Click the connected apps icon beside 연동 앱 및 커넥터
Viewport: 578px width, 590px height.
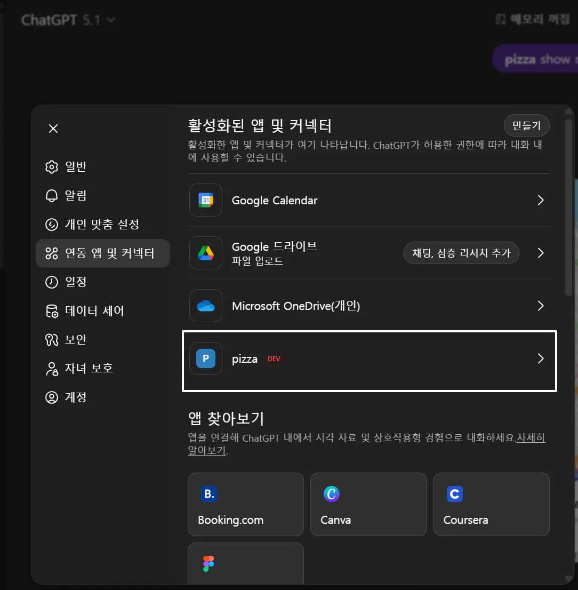(52, 253)
